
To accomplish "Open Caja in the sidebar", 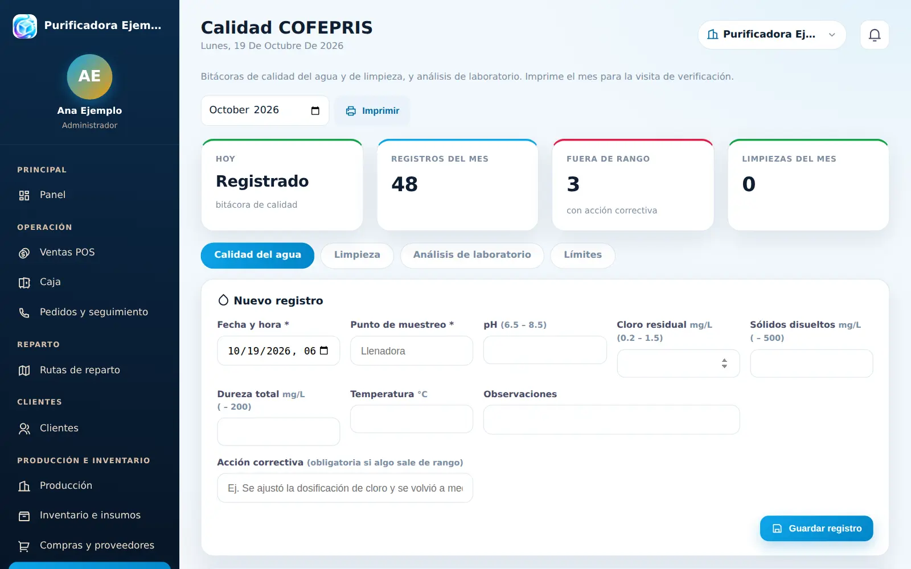I will click(89, 282).
